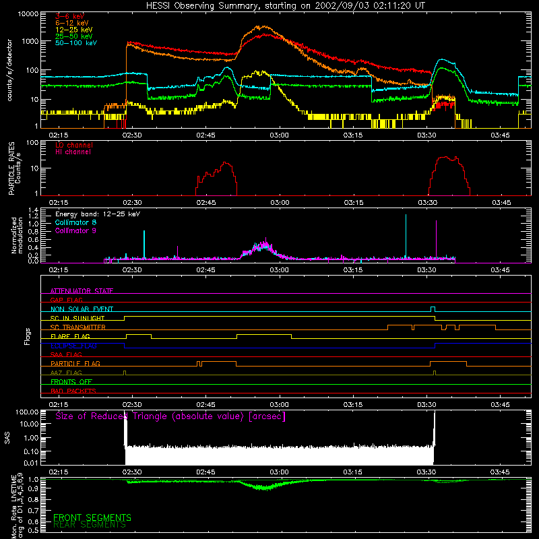Click the FLARE FLAG label
This screenshot has width=539, height=539.
[x=70, y=336]
